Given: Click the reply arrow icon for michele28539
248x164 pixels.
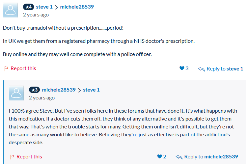Looking at the screenshot, I should point(179,157).
